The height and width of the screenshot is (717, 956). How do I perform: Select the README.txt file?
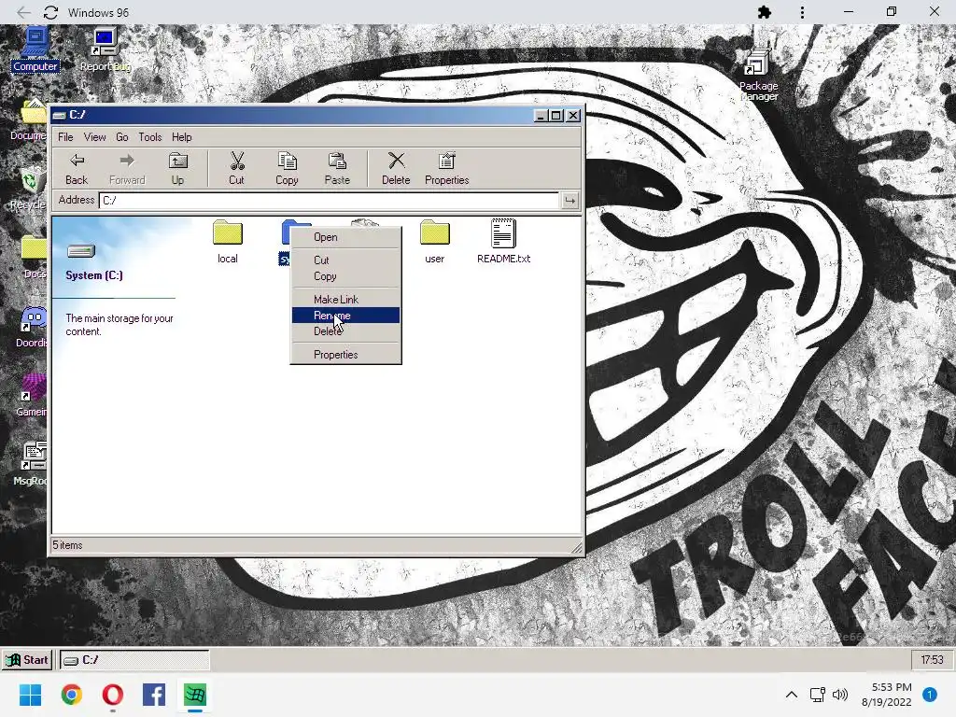point(503,242)
